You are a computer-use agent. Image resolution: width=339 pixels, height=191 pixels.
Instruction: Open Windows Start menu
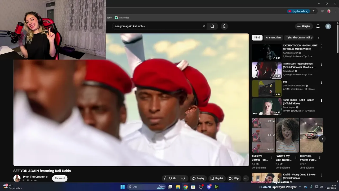pyautogui.click(x=123, y=187)
